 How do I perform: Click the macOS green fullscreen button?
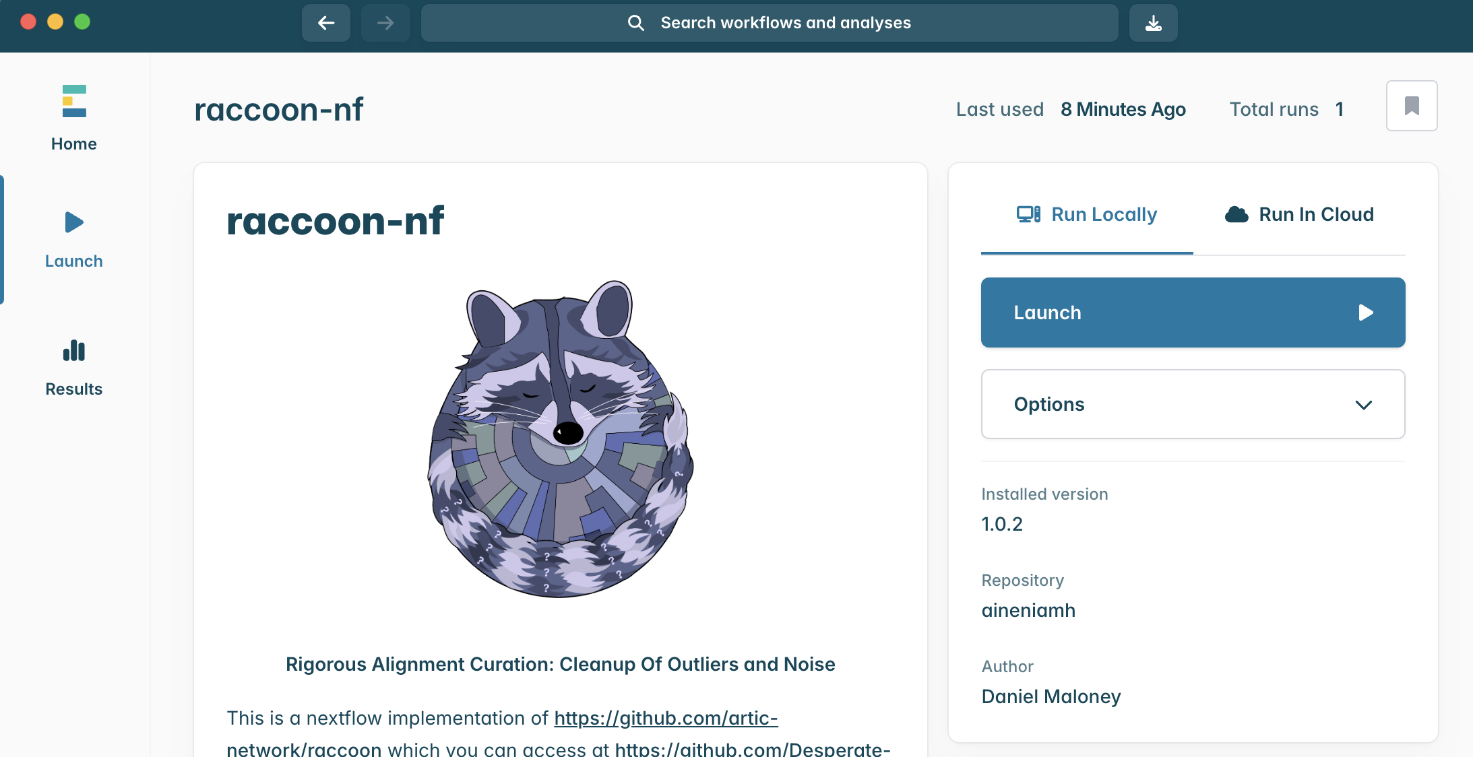[x=82, y=22]
